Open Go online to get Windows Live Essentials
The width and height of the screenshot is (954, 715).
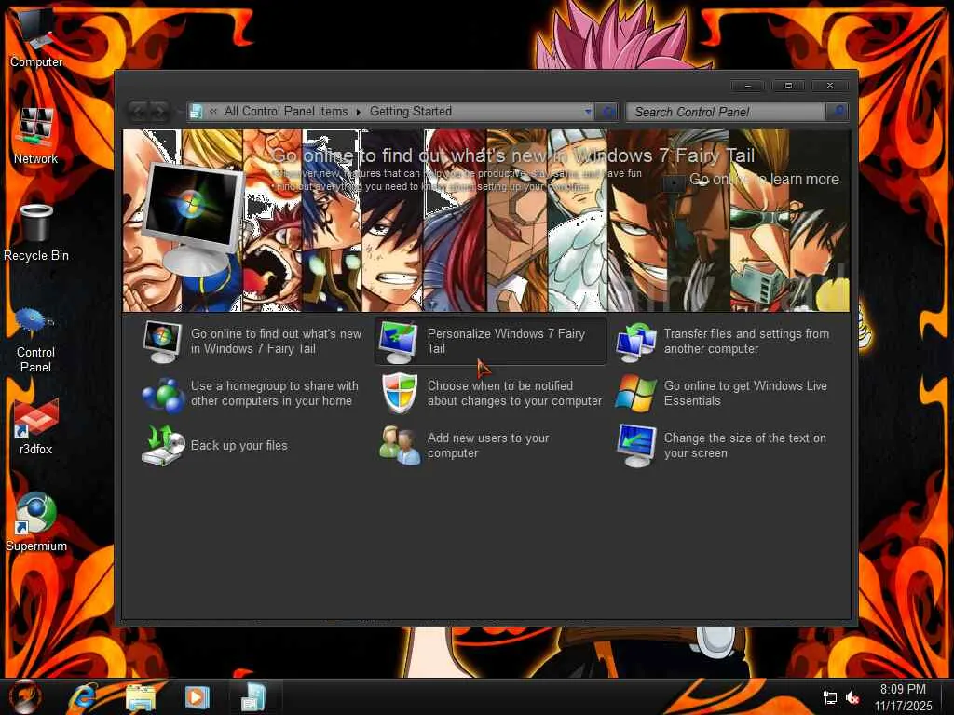tap(745, 394)
